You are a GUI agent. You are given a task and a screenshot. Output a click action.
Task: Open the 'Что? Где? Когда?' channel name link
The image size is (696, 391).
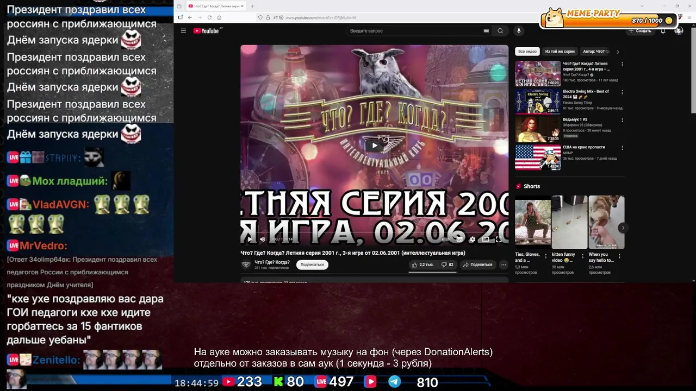[x=272, y=262]
